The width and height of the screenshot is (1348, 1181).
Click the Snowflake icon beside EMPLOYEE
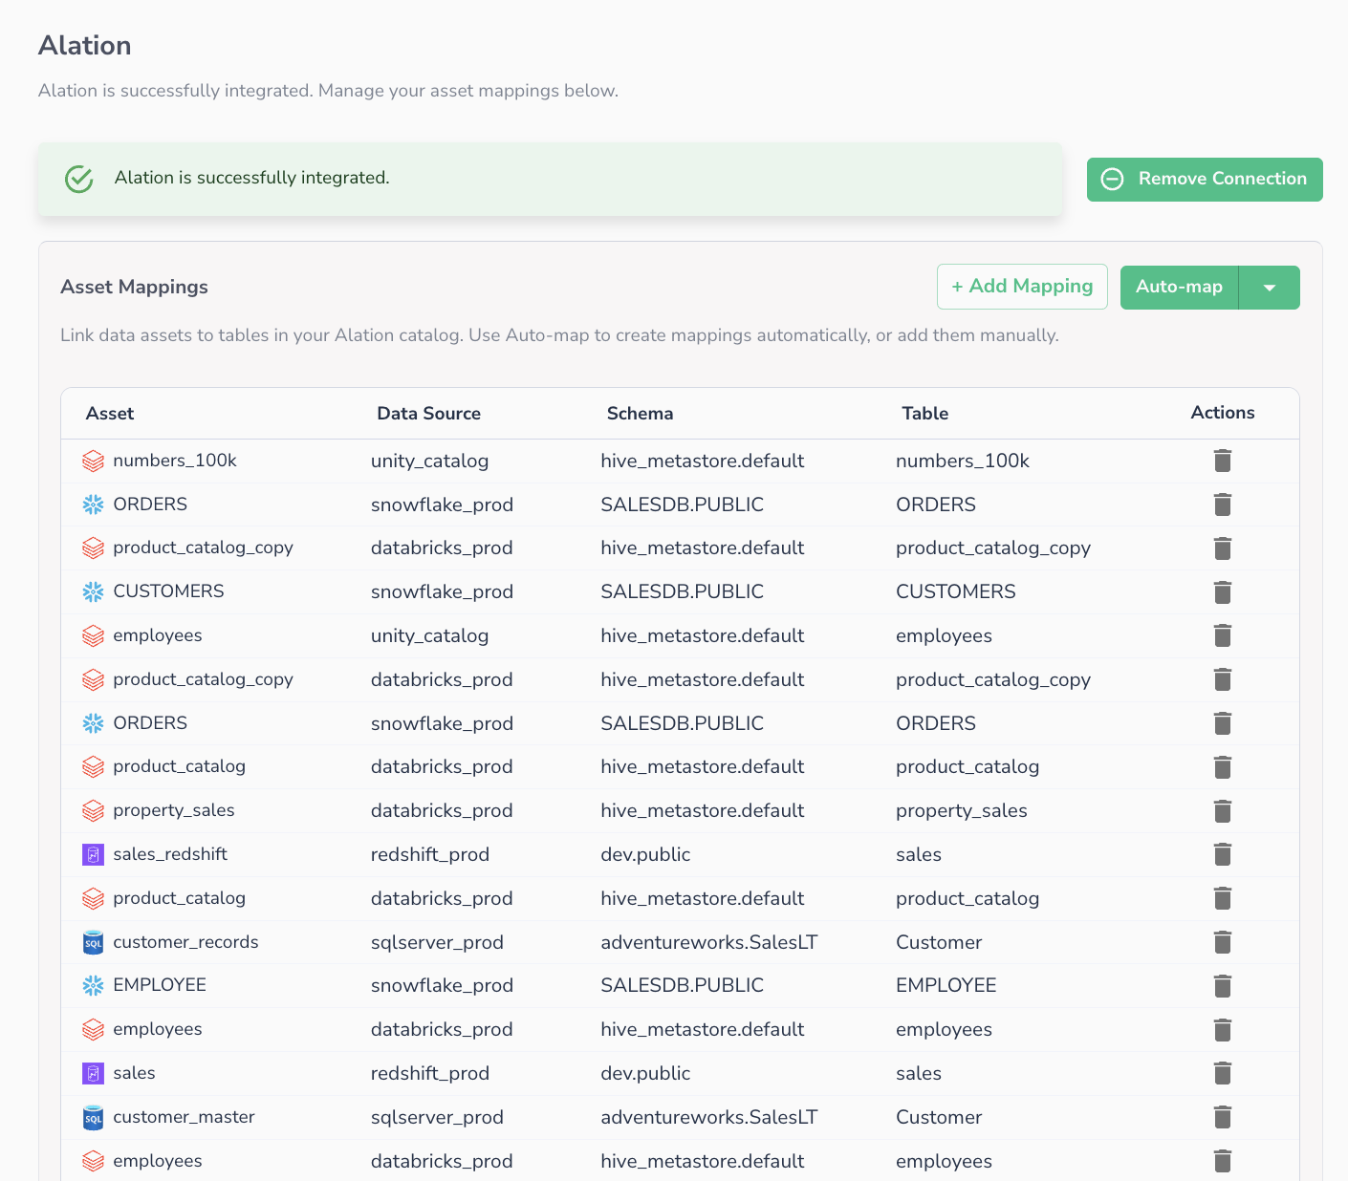click(93, 985)
